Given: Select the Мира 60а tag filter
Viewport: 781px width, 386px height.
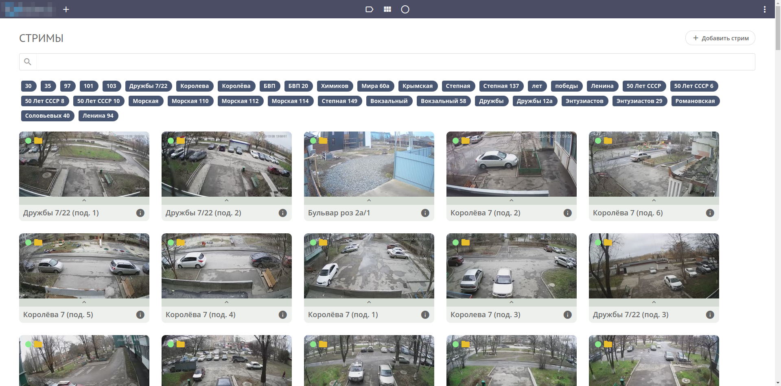Looking at the screenshot, I should (375, 86).
